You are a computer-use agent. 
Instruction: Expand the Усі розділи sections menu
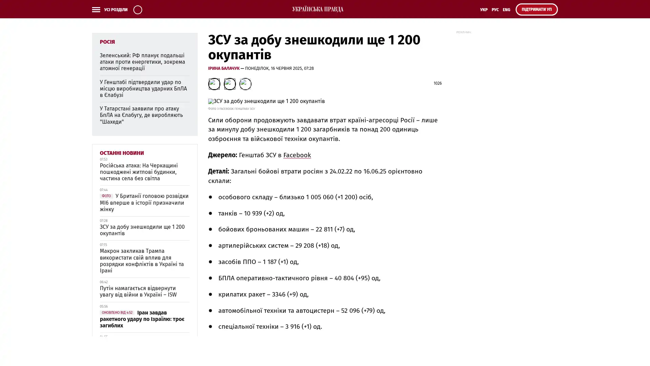click(x=115, y=9)
